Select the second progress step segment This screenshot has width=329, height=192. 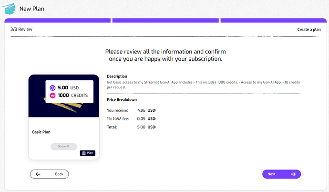click(x=165, y=21)
